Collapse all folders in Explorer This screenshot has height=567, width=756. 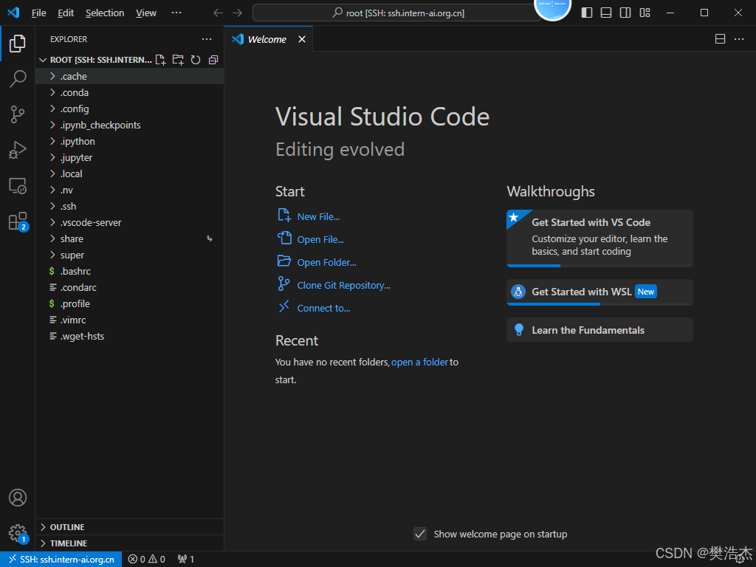pos(213,60)
